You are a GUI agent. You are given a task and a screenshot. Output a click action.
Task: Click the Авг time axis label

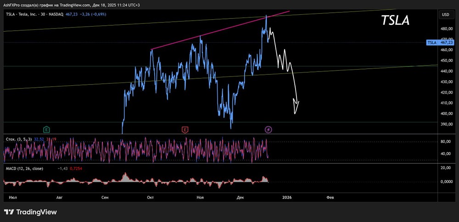point(59,197)
